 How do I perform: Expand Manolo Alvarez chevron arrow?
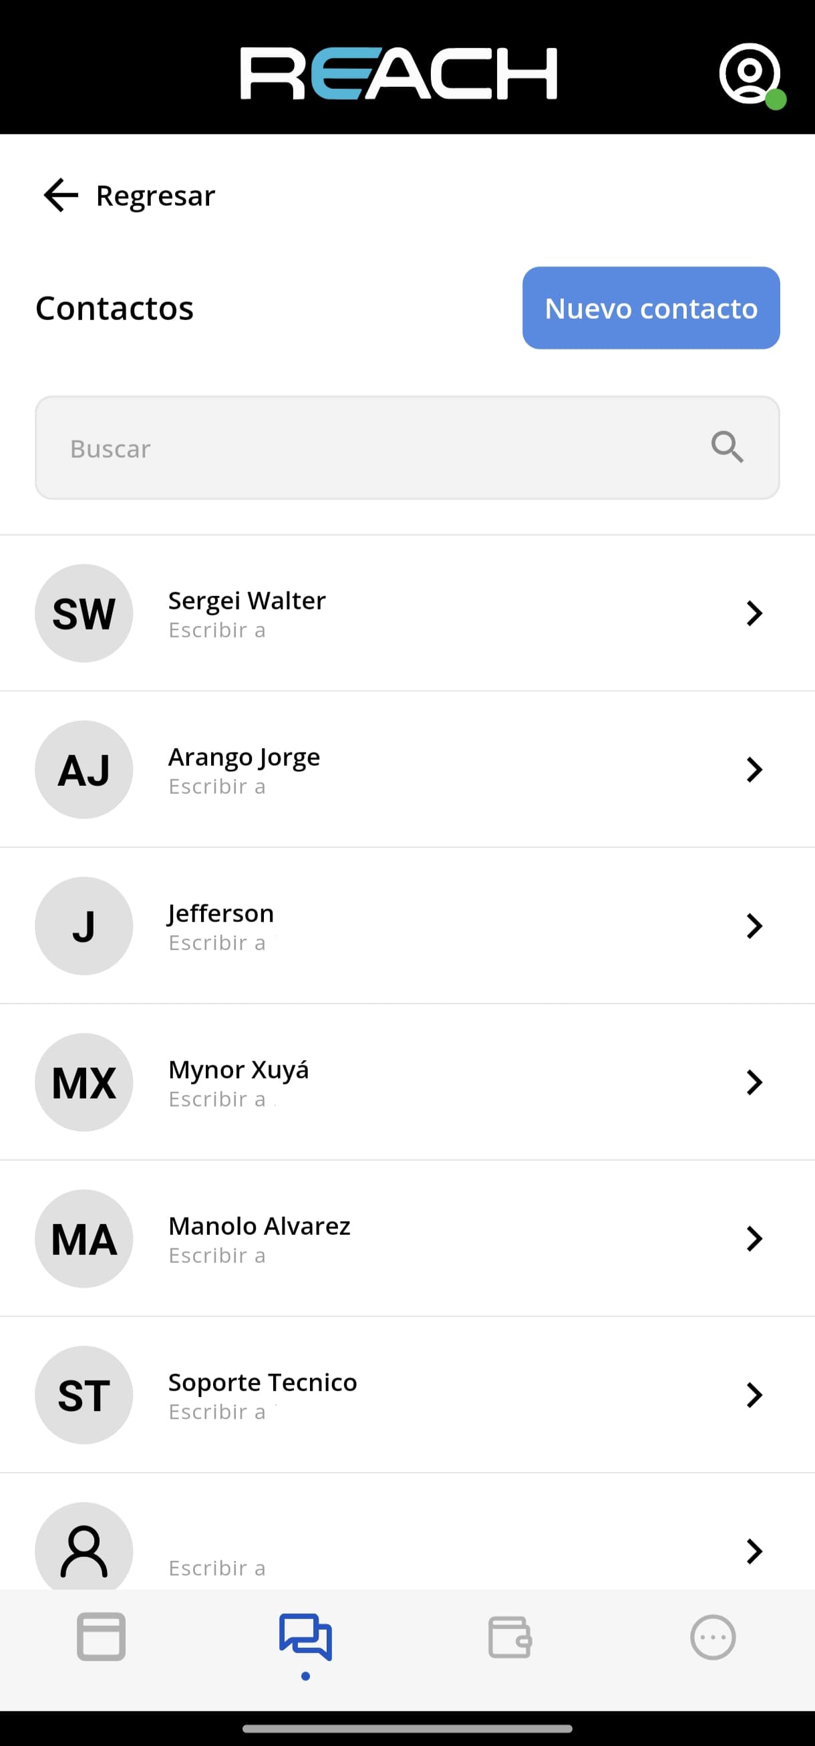(754, 1238)
